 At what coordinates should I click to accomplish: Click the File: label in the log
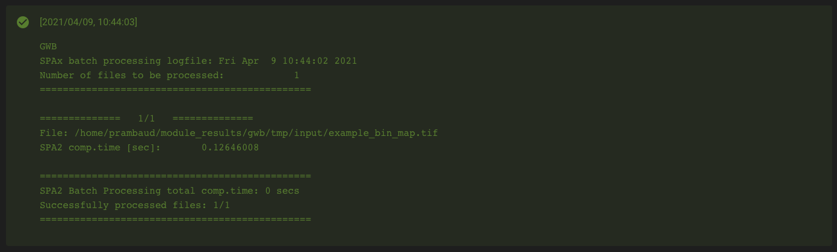[x=51, y=133]
